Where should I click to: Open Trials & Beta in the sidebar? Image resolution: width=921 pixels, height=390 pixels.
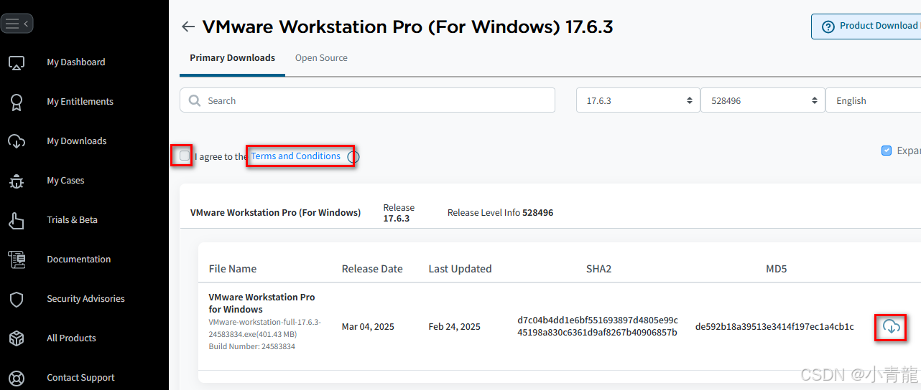coord(72,220)
